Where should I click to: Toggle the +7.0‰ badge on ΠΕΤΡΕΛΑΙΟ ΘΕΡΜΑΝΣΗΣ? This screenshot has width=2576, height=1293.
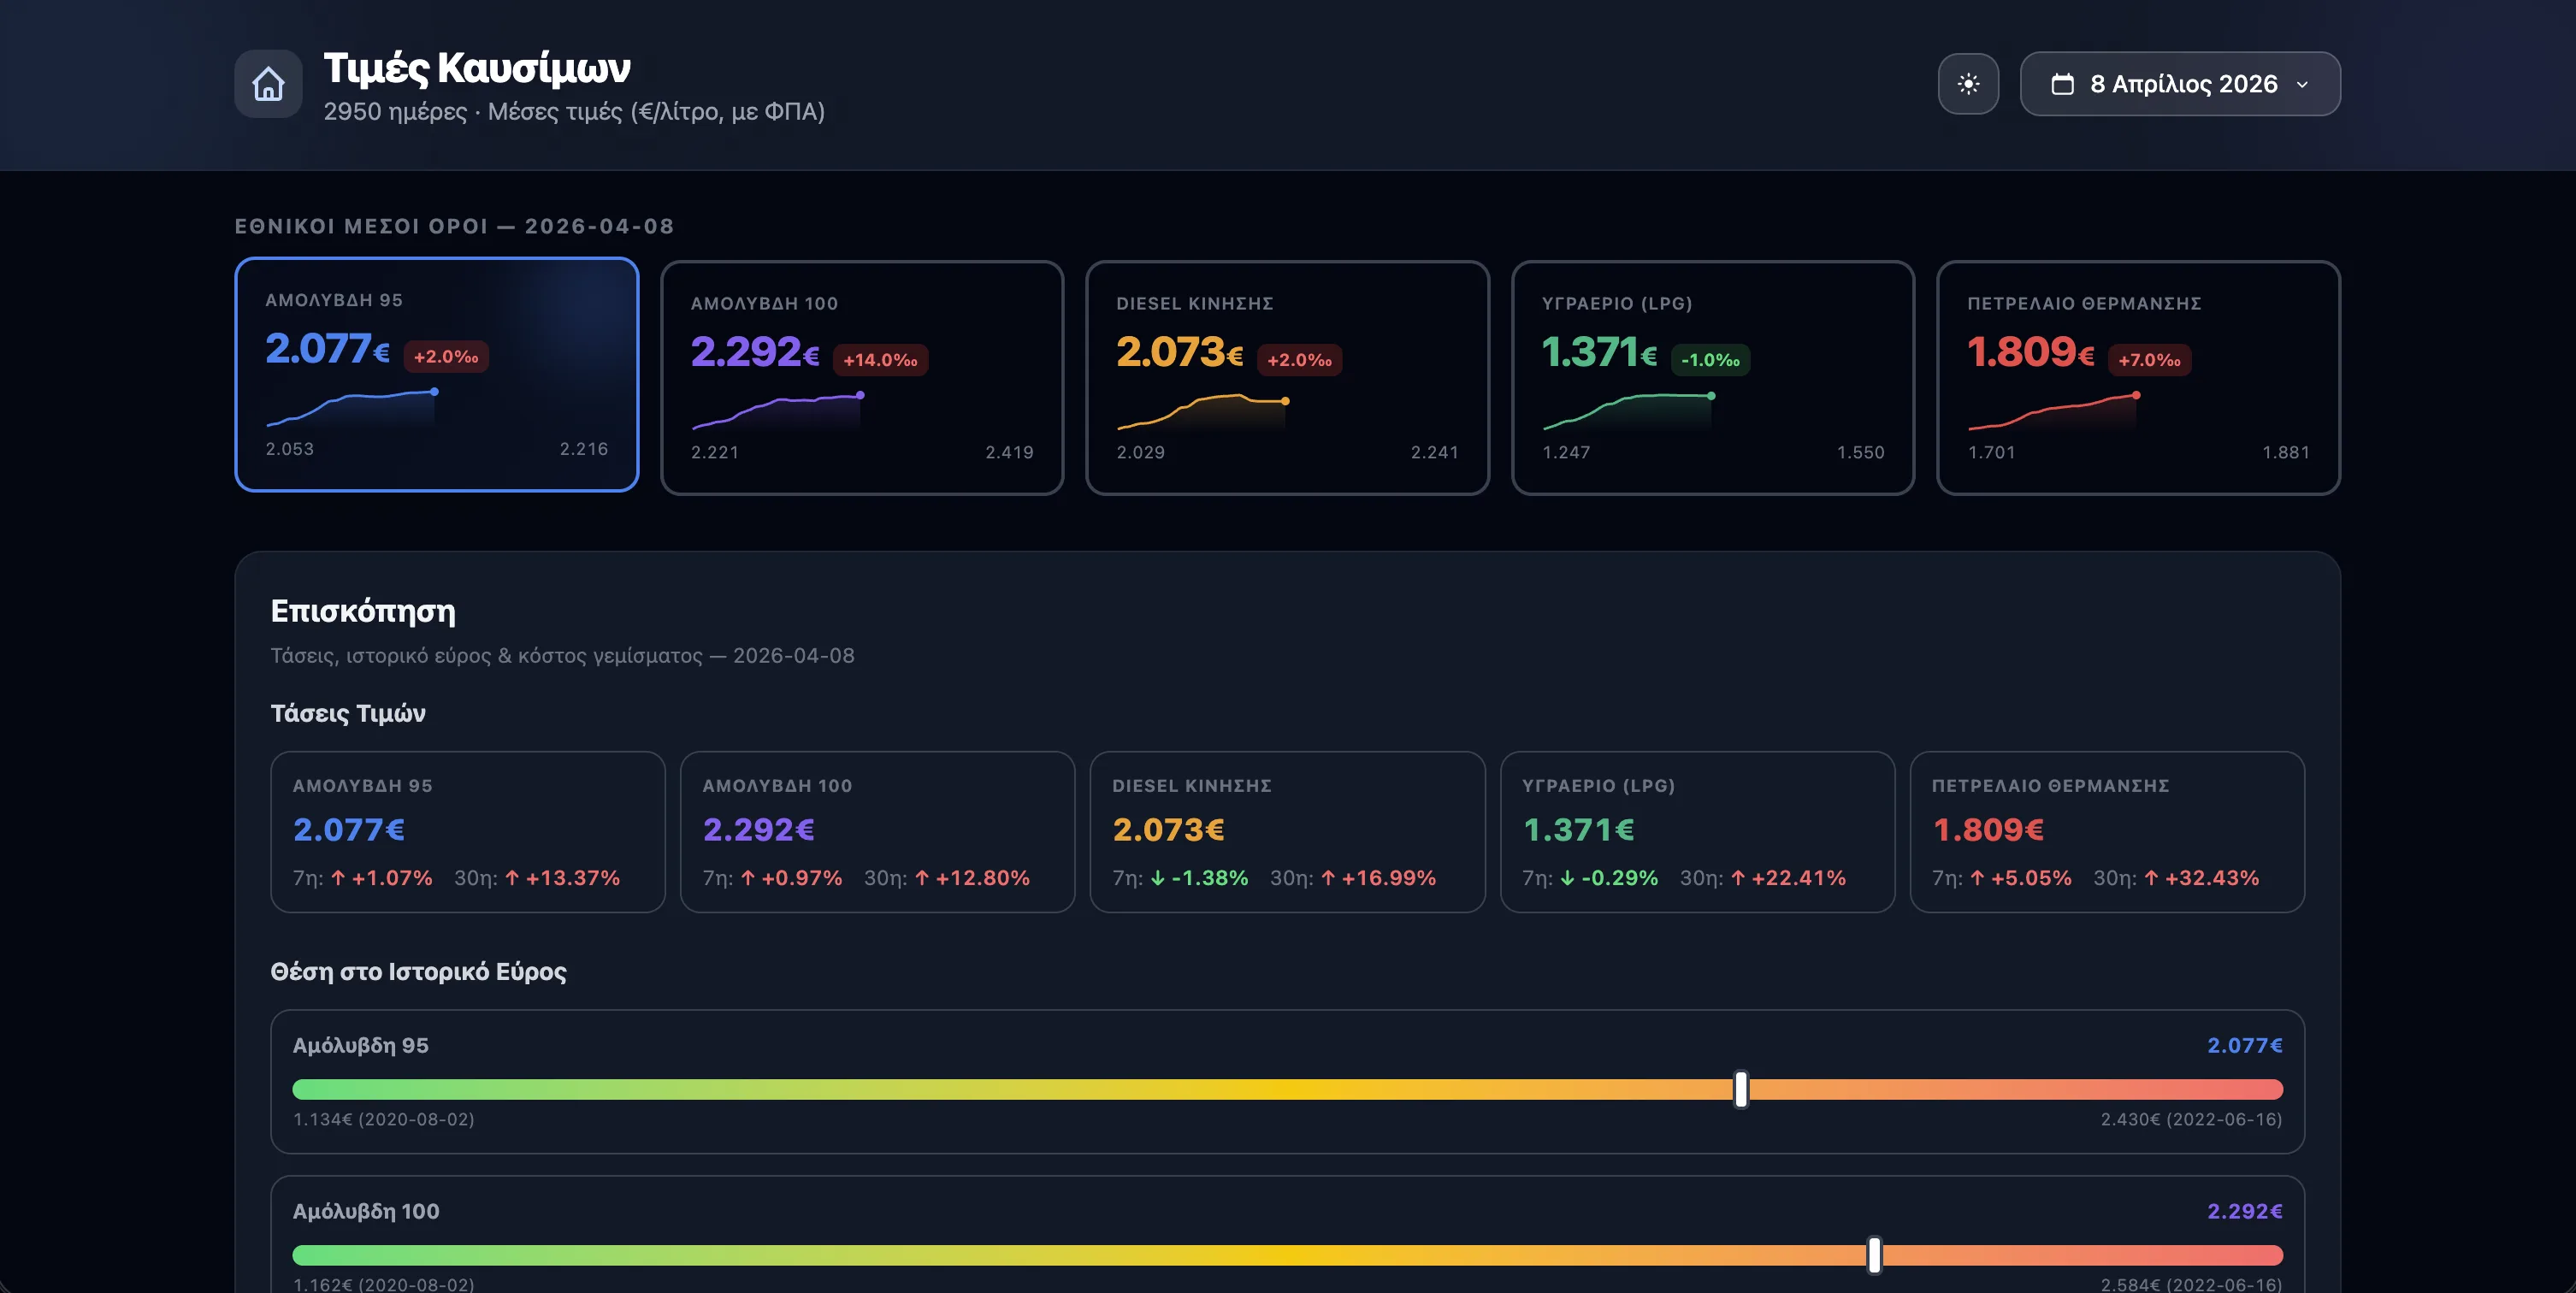click(x=2149, y=360)
